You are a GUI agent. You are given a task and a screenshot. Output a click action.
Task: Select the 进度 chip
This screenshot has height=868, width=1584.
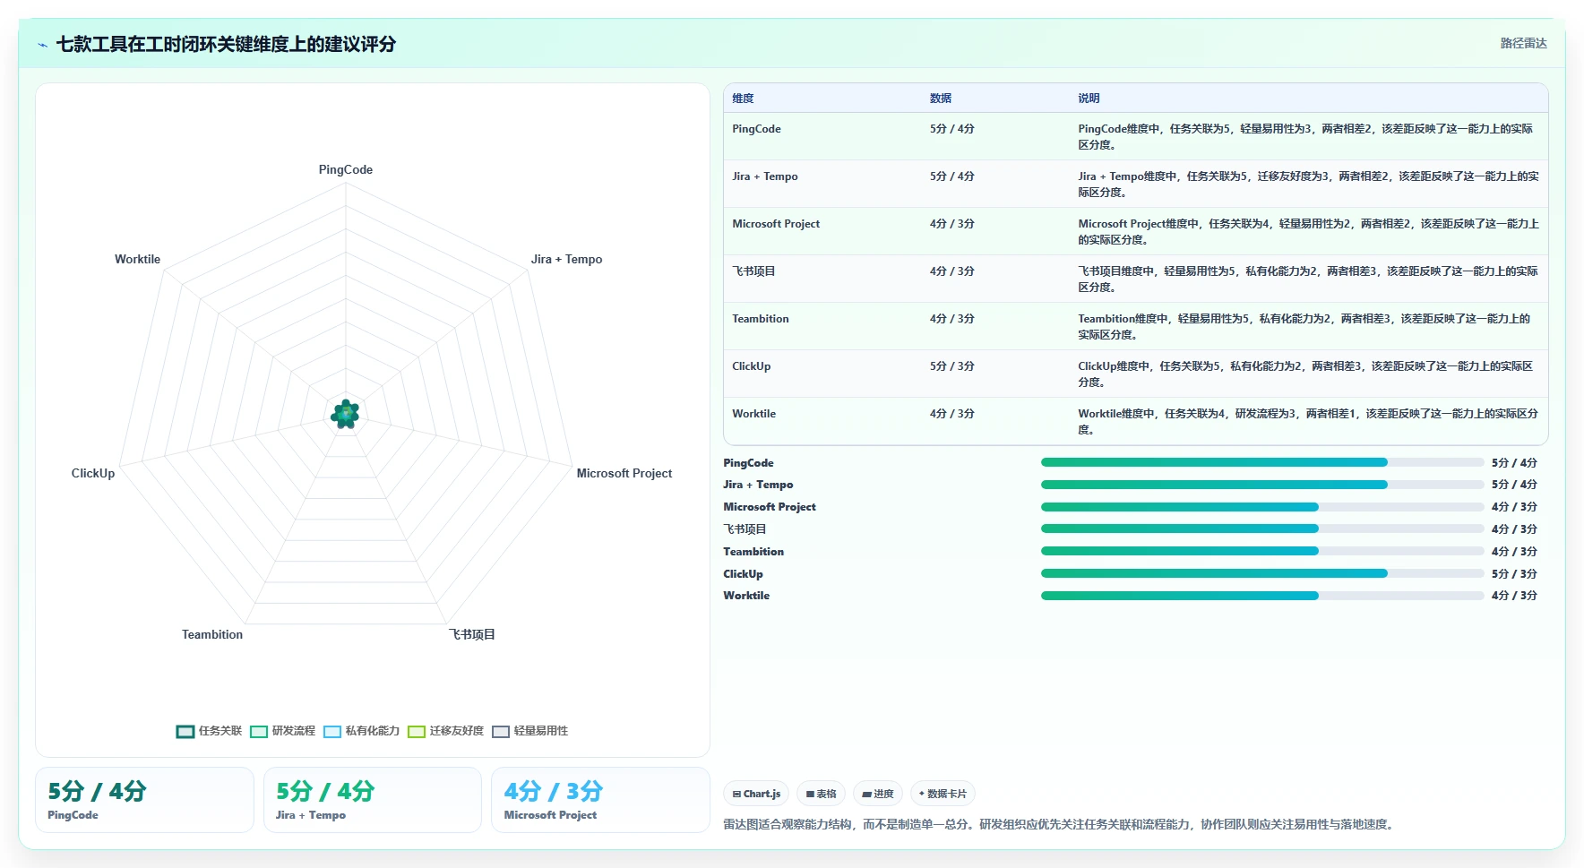878,794
